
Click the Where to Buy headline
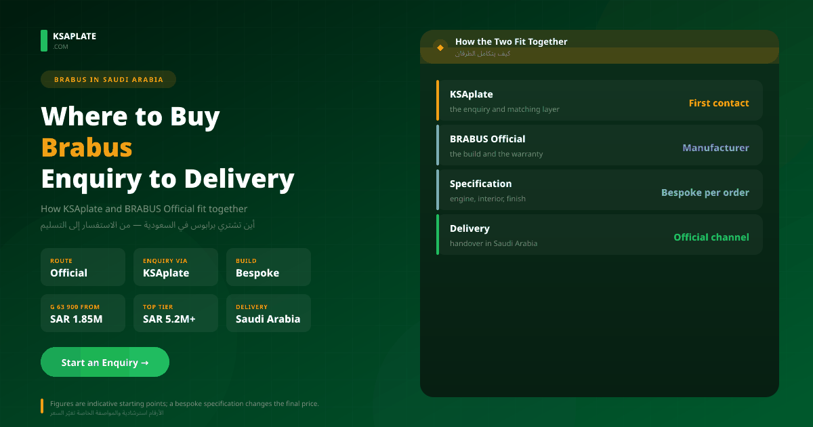[x=131, y=116]
